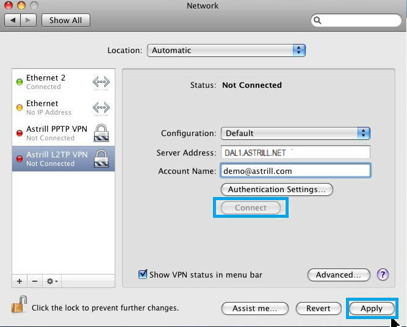Image resolution: width=407 pixels, height=327 pixels.
Task: Click the Not Connected status text
Action: [252, 85]
